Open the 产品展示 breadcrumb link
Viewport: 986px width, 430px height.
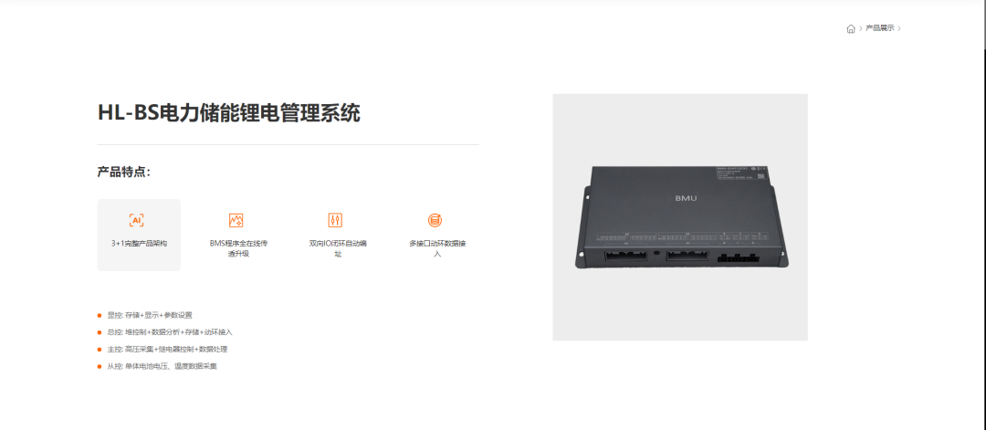coord(880,28)
